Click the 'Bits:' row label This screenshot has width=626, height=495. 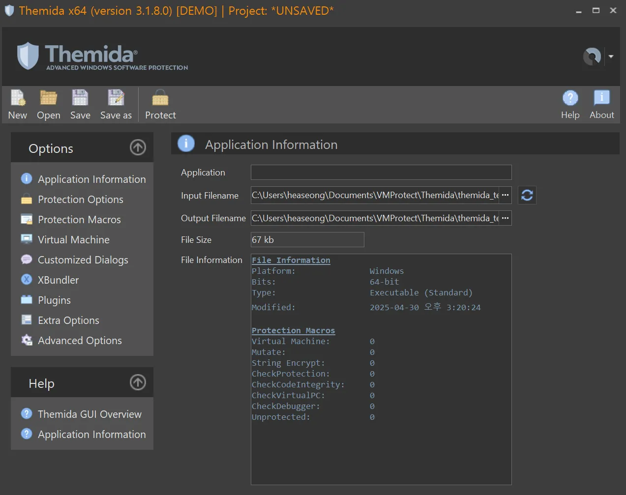click(x=264, y=282)
